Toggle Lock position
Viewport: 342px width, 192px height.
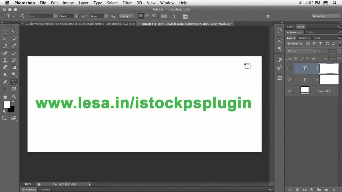coord(308,59)
